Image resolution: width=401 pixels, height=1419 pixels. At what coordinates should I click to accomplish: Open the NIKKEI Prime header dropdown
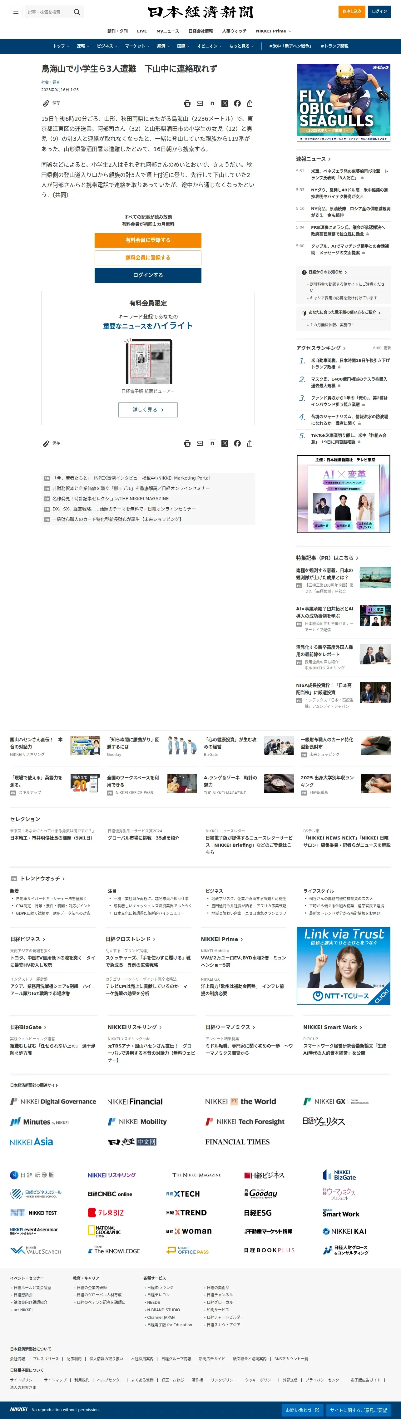tap(273, 32)
